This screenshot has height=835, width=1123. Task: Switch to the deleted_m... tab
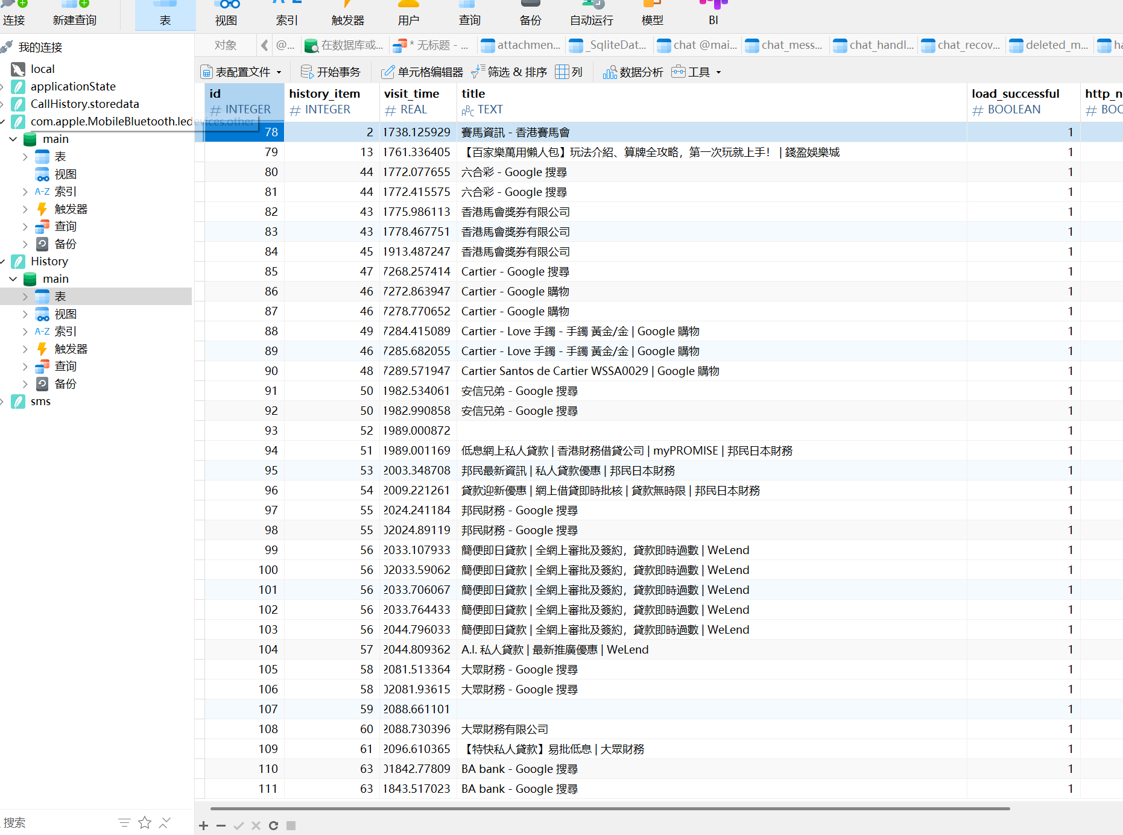(x=1049, y=45)
